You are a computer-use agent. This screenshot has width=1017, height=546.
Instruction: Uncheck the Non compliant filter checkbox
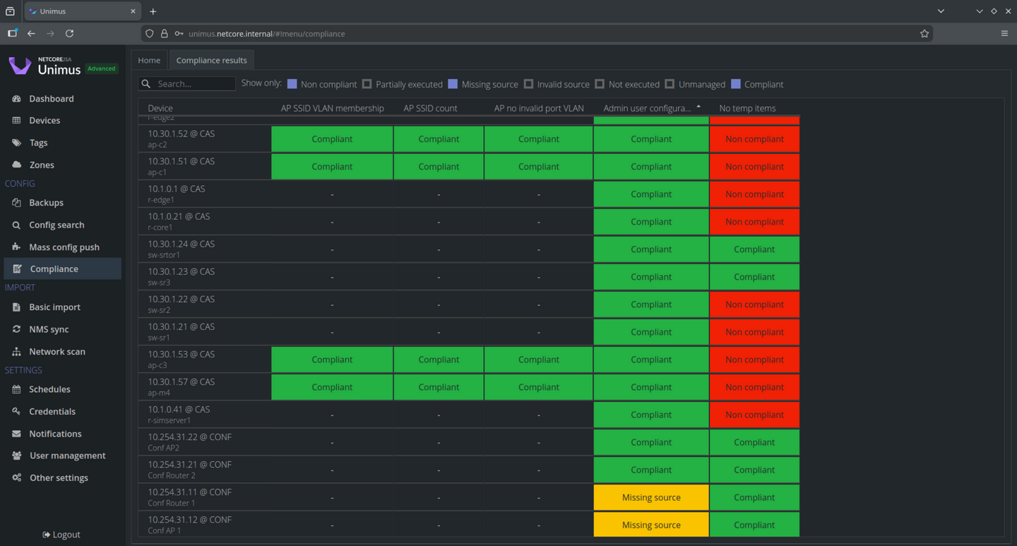click(292, 84)
